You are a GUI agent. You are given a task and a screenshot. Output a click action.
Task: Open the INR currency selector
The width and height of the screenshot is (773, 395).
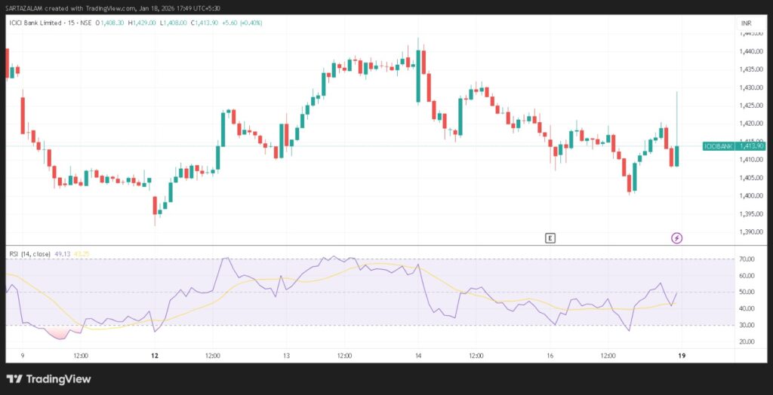coord(747,23)
